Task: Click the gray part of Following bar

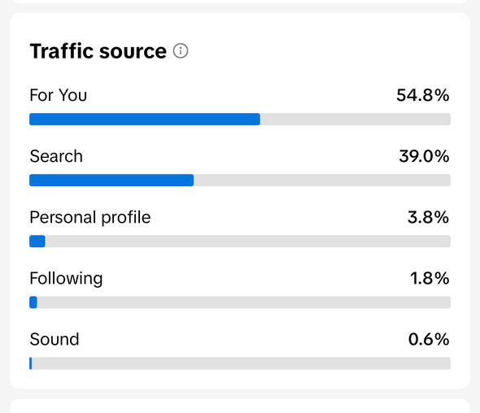Action: (244, 302)
